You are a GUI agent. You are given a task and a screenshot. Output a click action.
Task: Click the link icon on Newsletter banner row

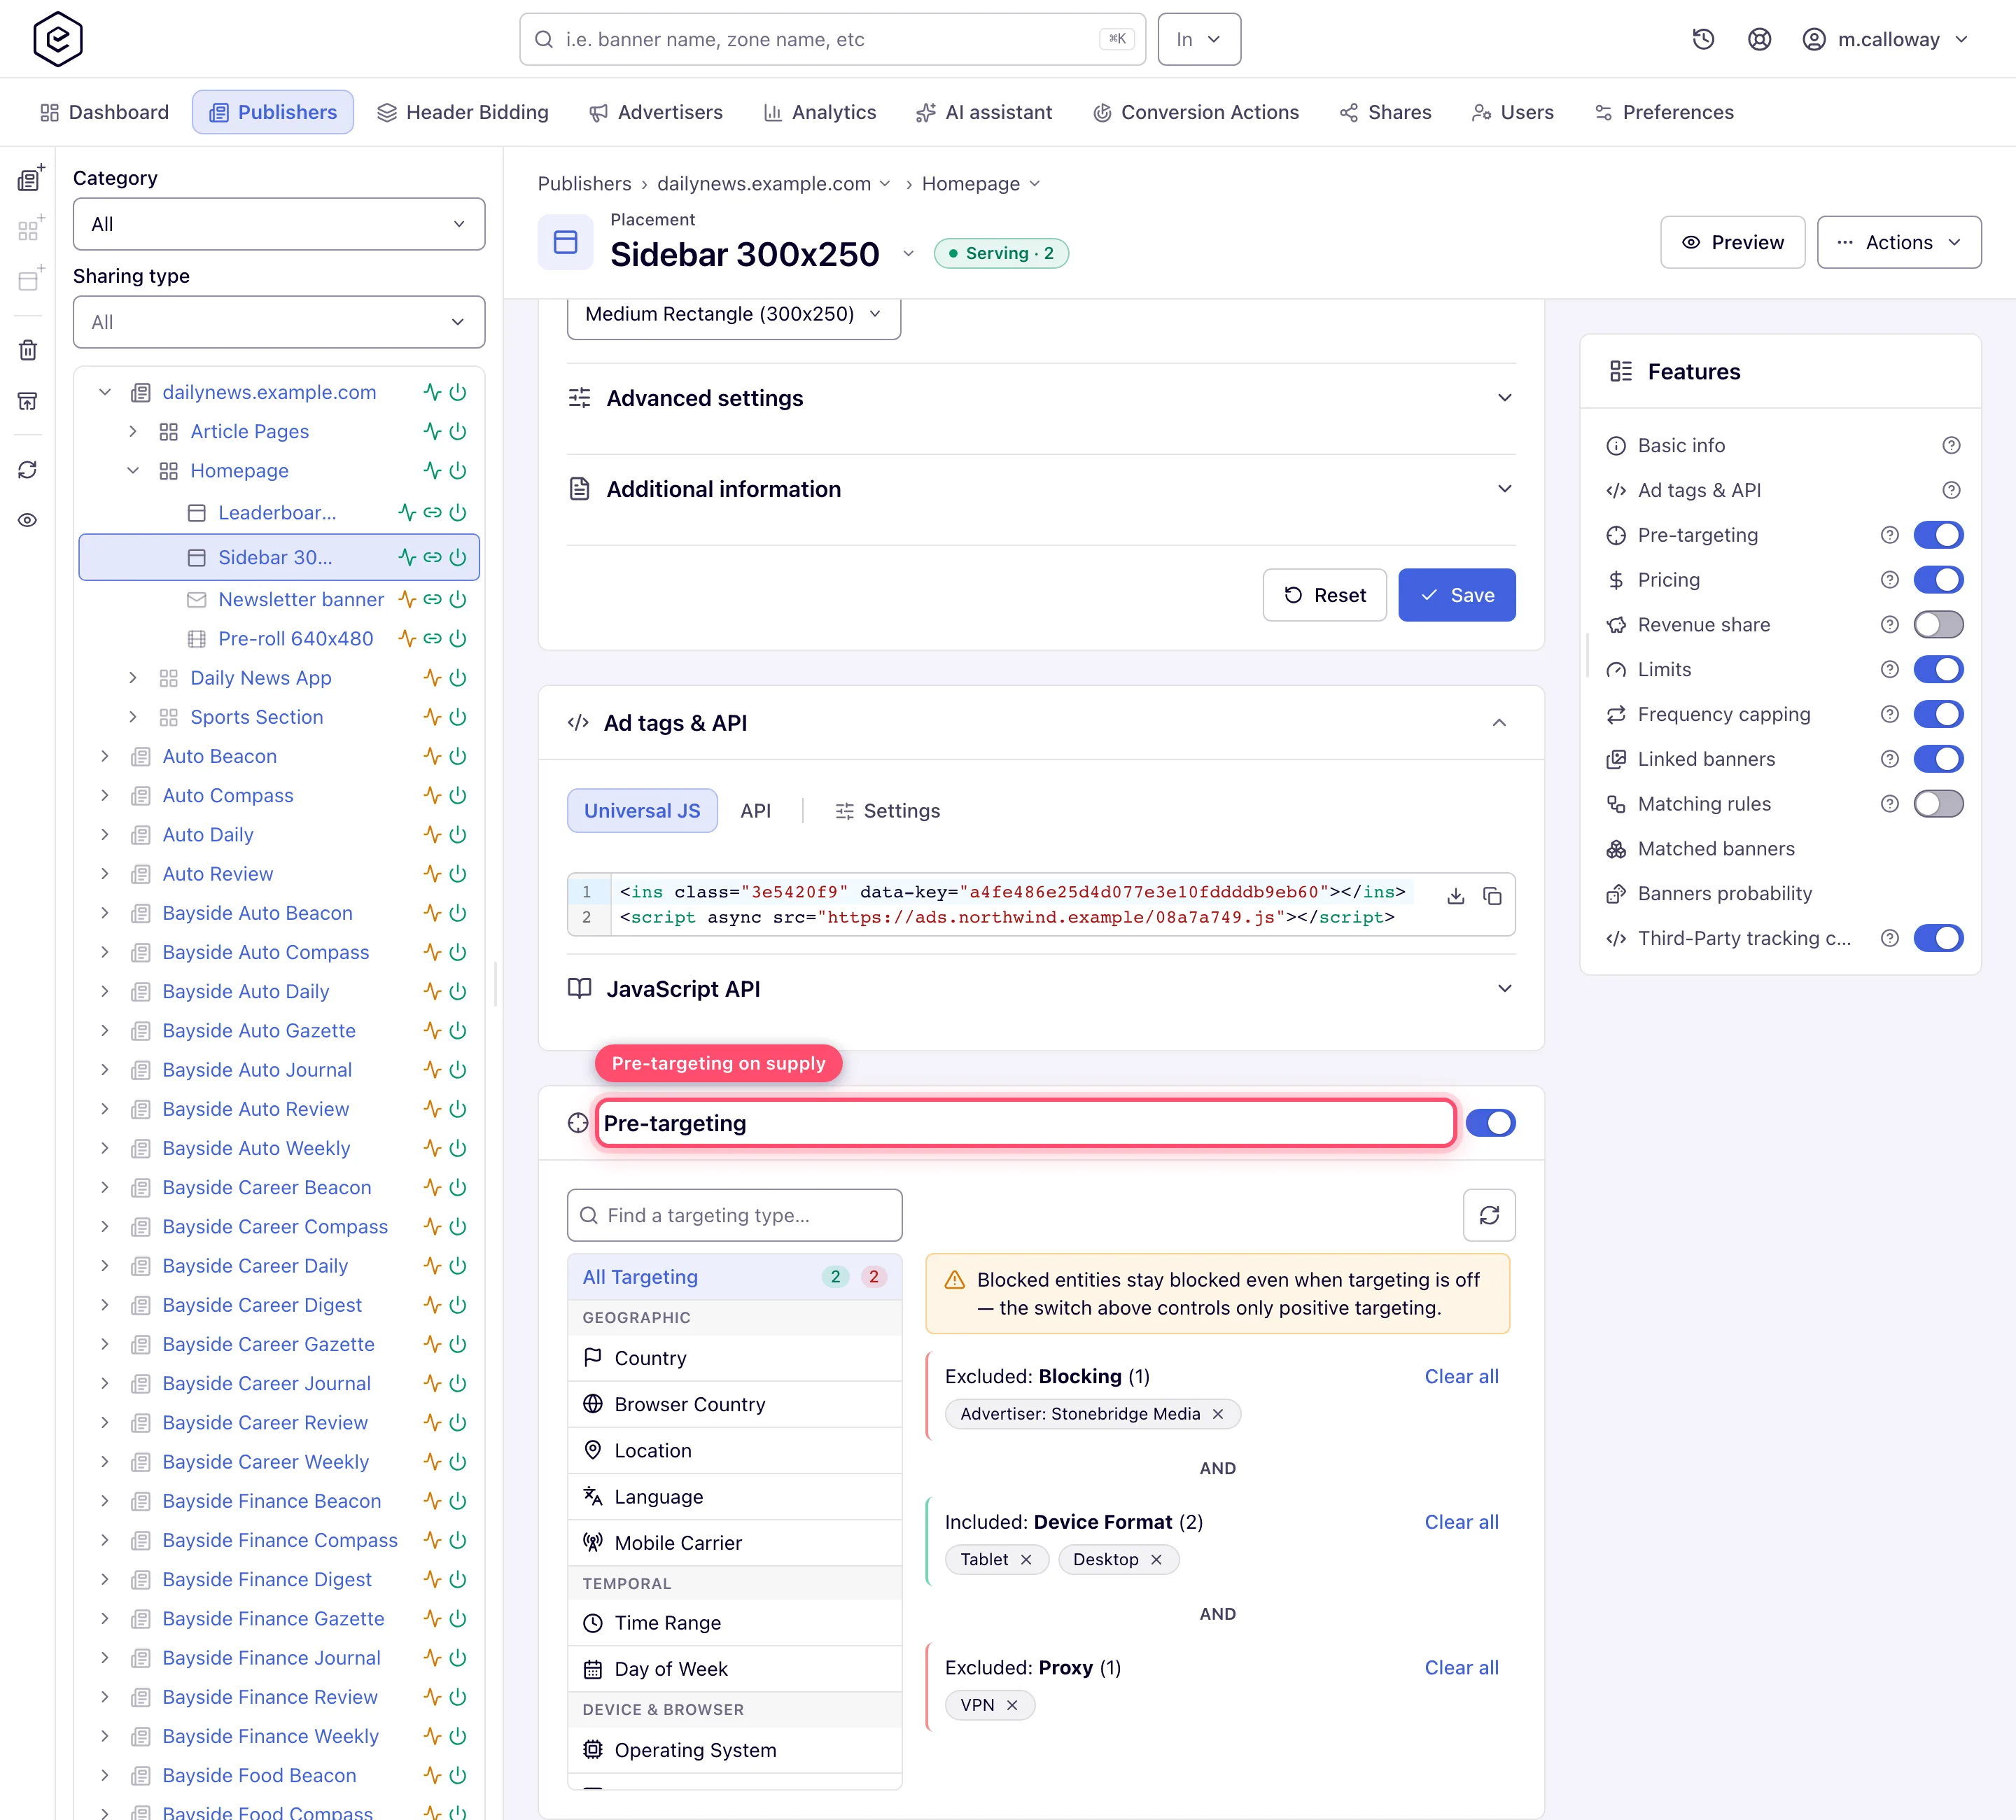point(432,599)
